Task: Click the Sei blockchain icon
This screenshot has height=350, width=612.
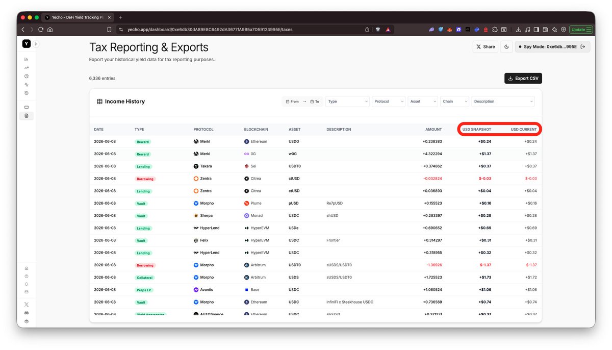Action: point(246,166)
